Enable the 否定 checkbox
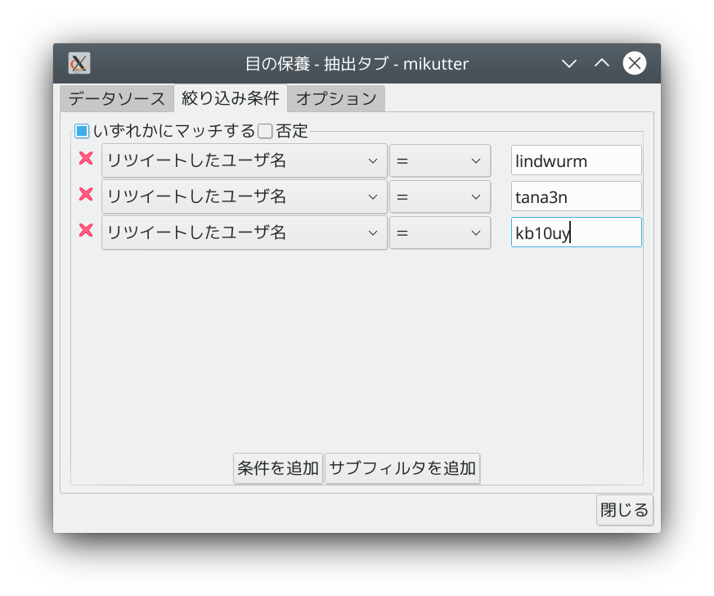 pos(265,131)
